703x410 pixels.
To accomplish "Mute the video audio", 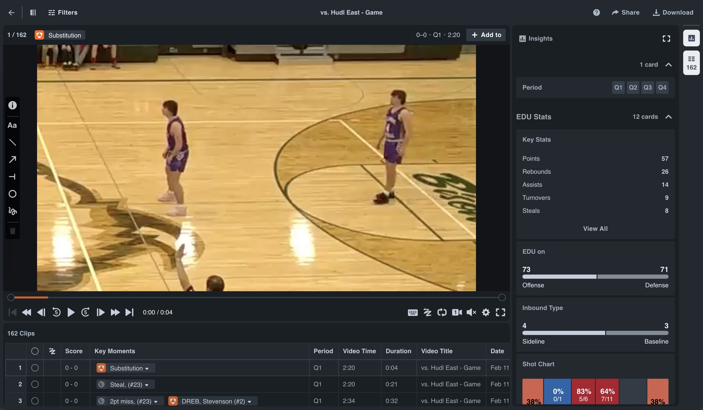I will pos(472,312).
